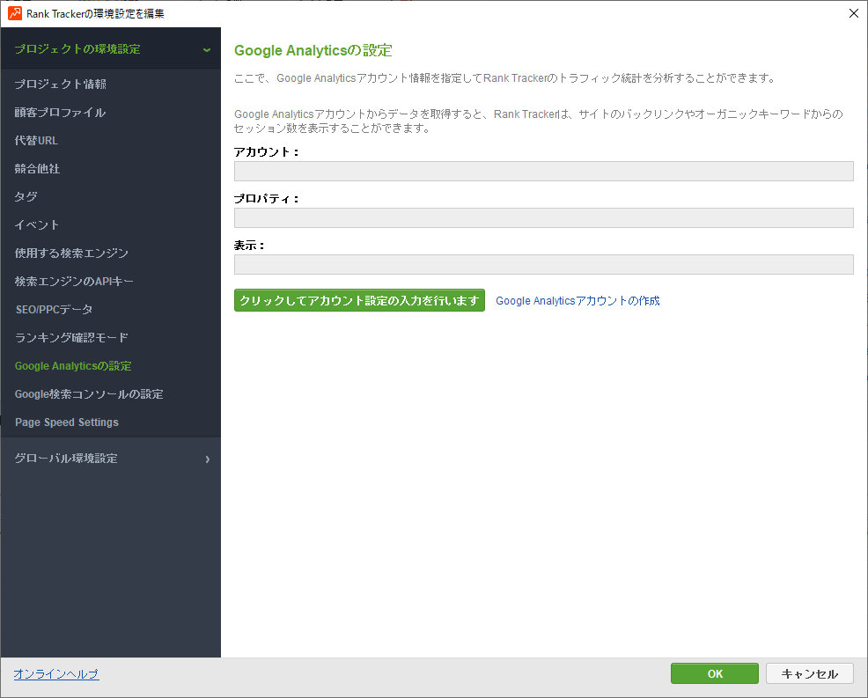Expand the グローバル環境設定 section arrow
Screen dimensions: 868x698
[207, 459]
